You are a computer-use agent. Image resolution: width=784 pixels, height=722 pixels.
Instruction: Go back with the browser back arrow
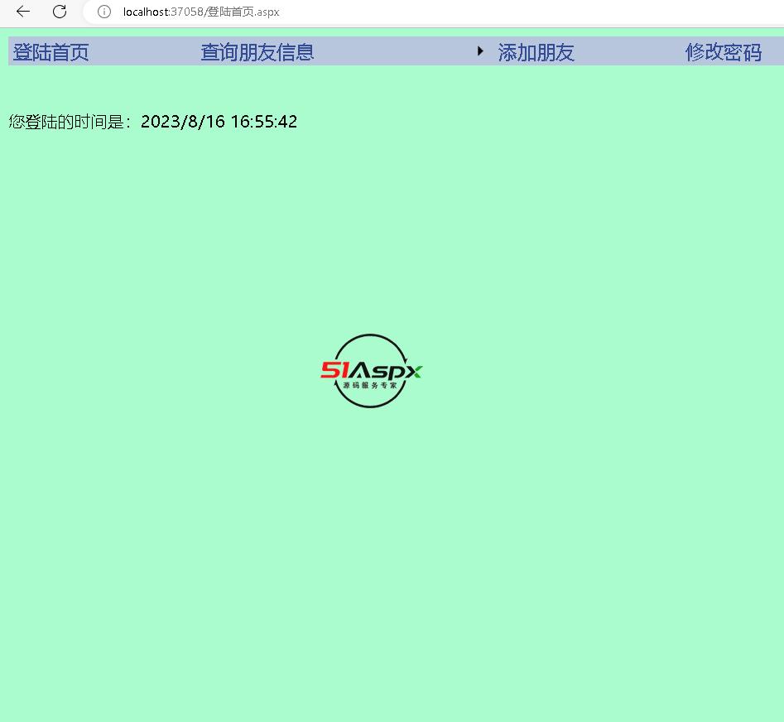click(23, 12)
